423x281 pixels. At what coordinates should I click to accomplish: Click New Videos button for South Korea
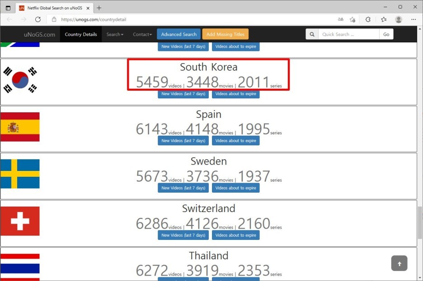pos(183,94)
